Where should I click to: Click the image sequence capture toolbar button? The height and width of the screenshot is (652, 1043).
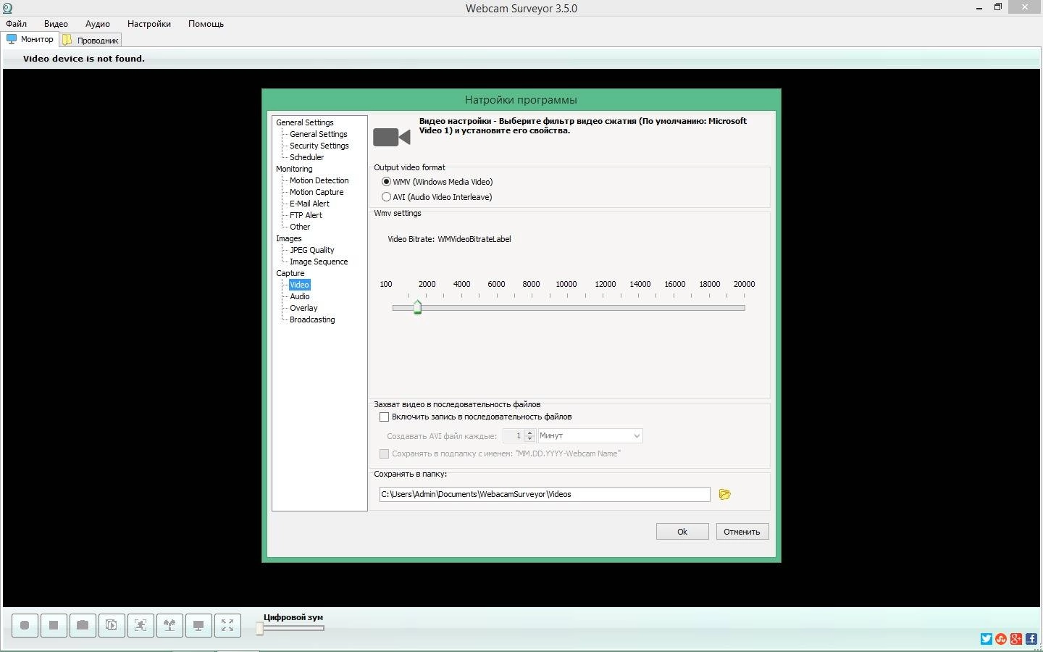(112, 625)
